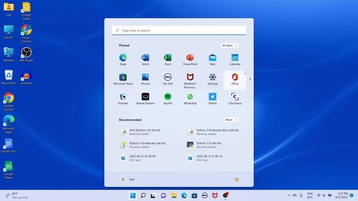The image size is (358, 201).
Task: Select Network desktop icon
Action: [x=8, y=55]
